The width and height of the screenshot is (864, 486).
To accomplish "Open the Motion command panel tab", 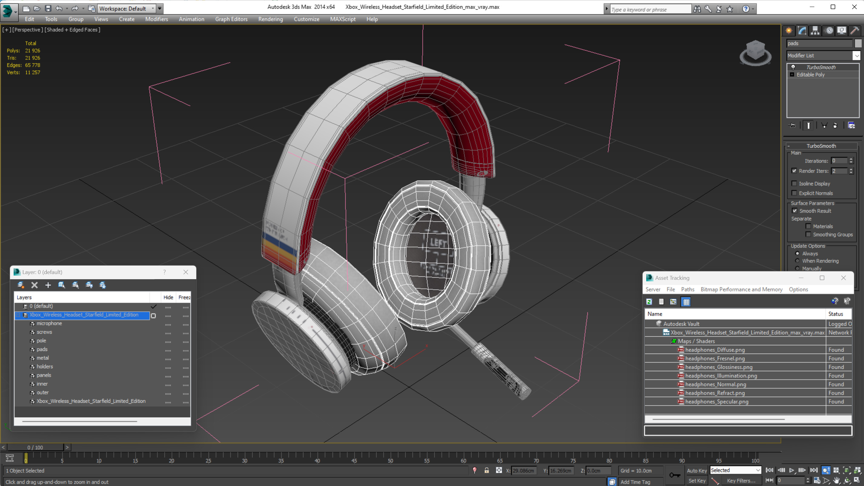I will [829, 31].
